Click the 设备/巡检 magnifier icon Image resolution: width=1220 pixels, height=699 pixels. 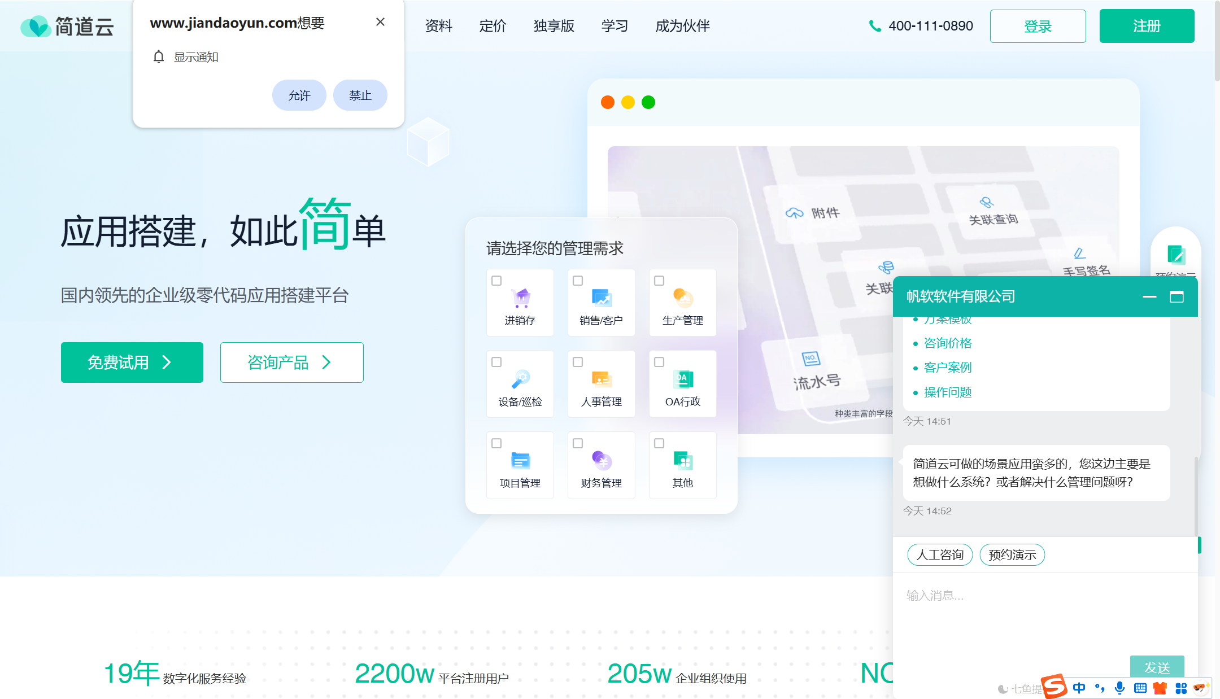[x=520, y=378]
